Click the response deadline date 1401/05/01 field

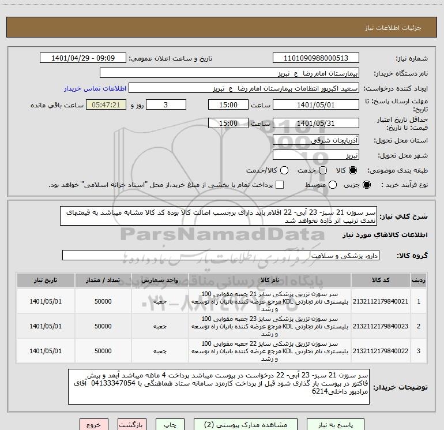point(316,104)
